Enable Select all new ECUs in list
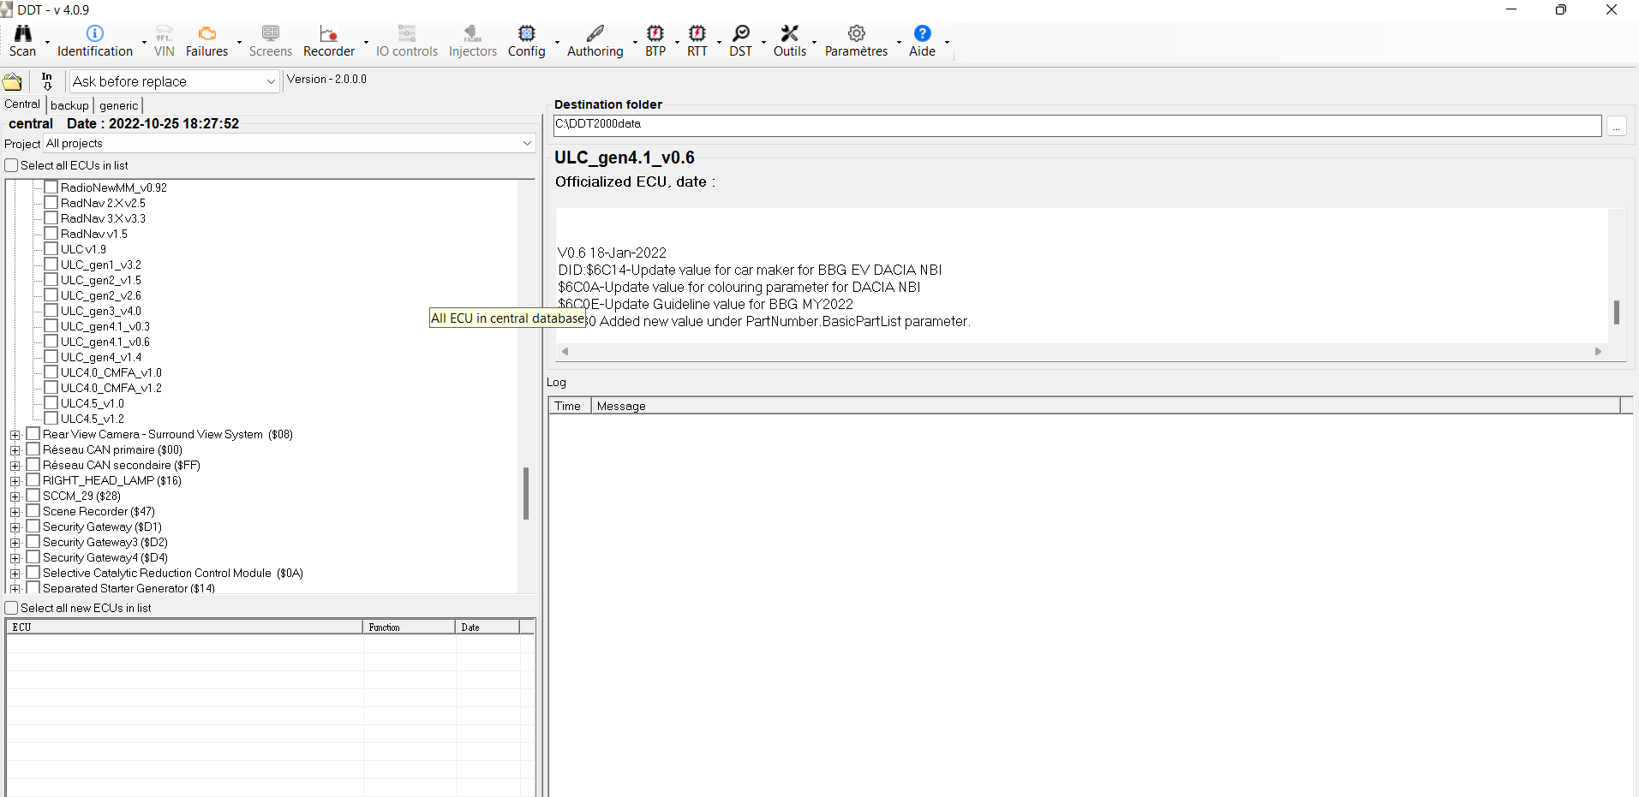1639x797 pixels. (x=10, y=607)
